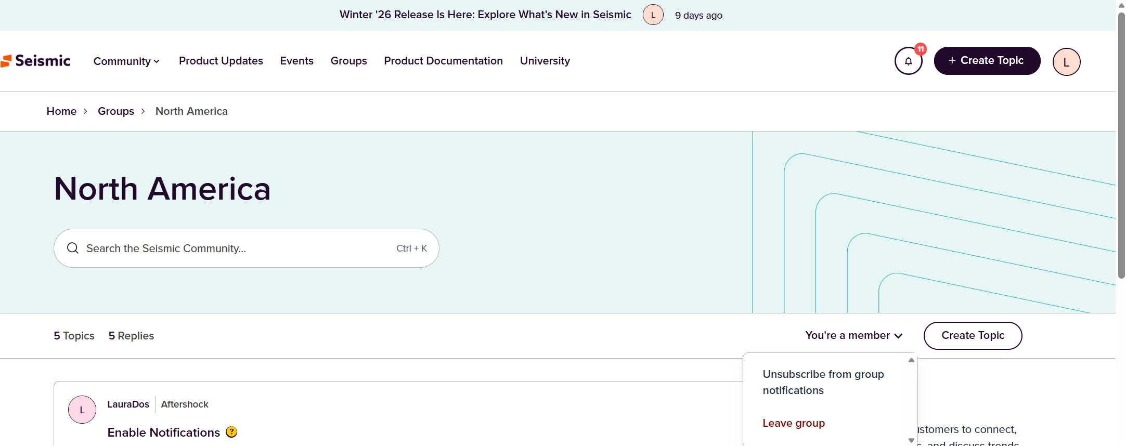The height and width of the screenshot is (446, 1126).
Task: Go to University page
Action: click(545, 61)
